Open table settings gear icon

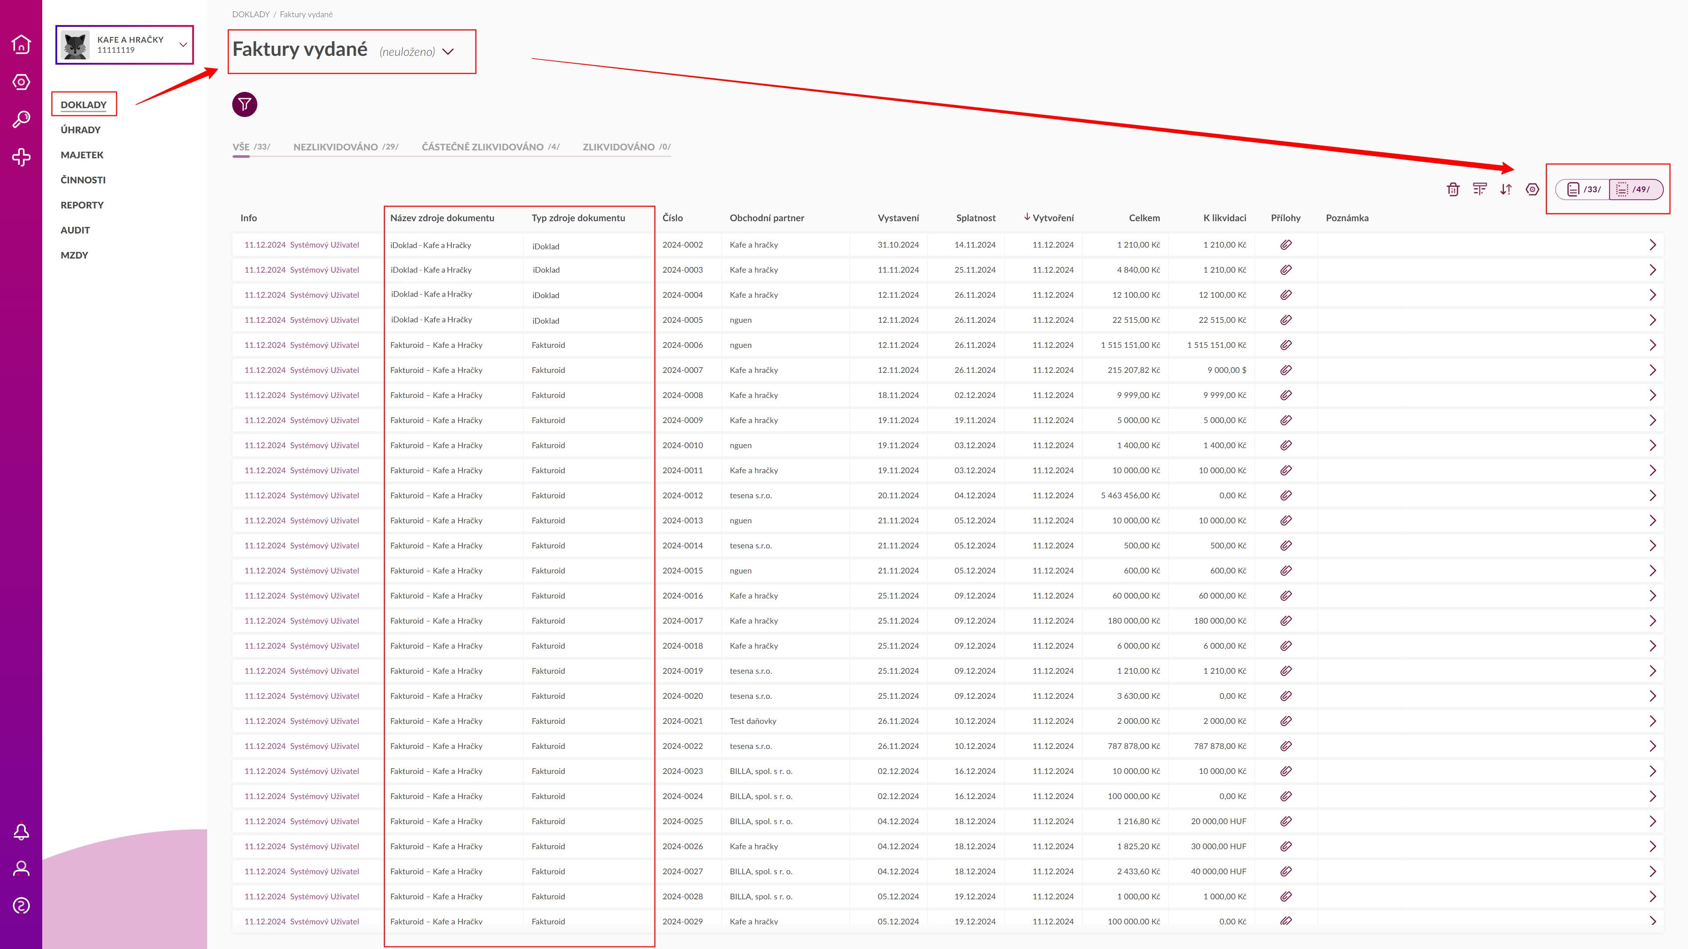[1532, 190]
